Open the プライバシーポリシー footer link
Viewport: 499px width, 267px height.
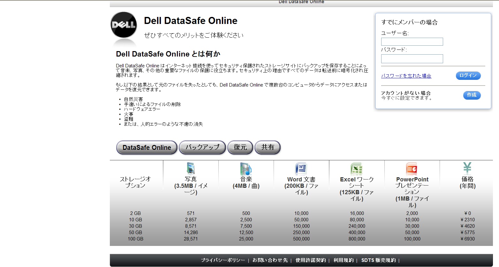pyautogui.click(x=223, y=260)
